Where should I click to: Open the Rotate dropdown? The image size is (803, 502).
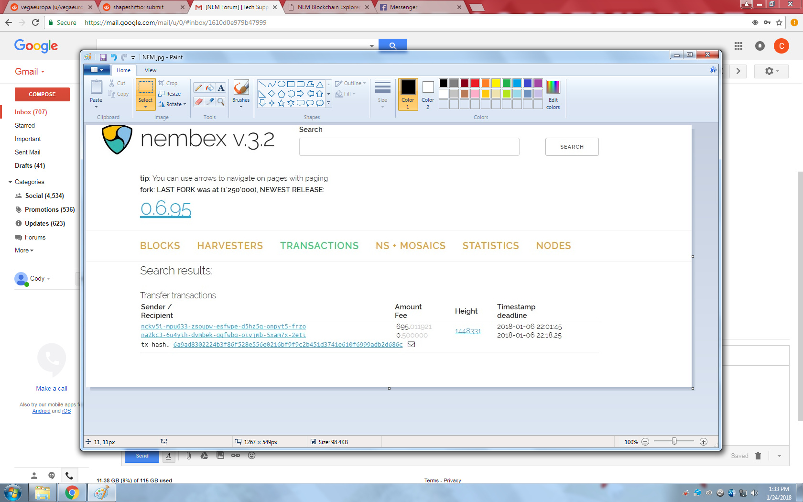click(x=184, y=104)
